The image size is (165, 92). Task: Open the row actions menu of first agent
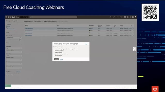coord(133,28)
